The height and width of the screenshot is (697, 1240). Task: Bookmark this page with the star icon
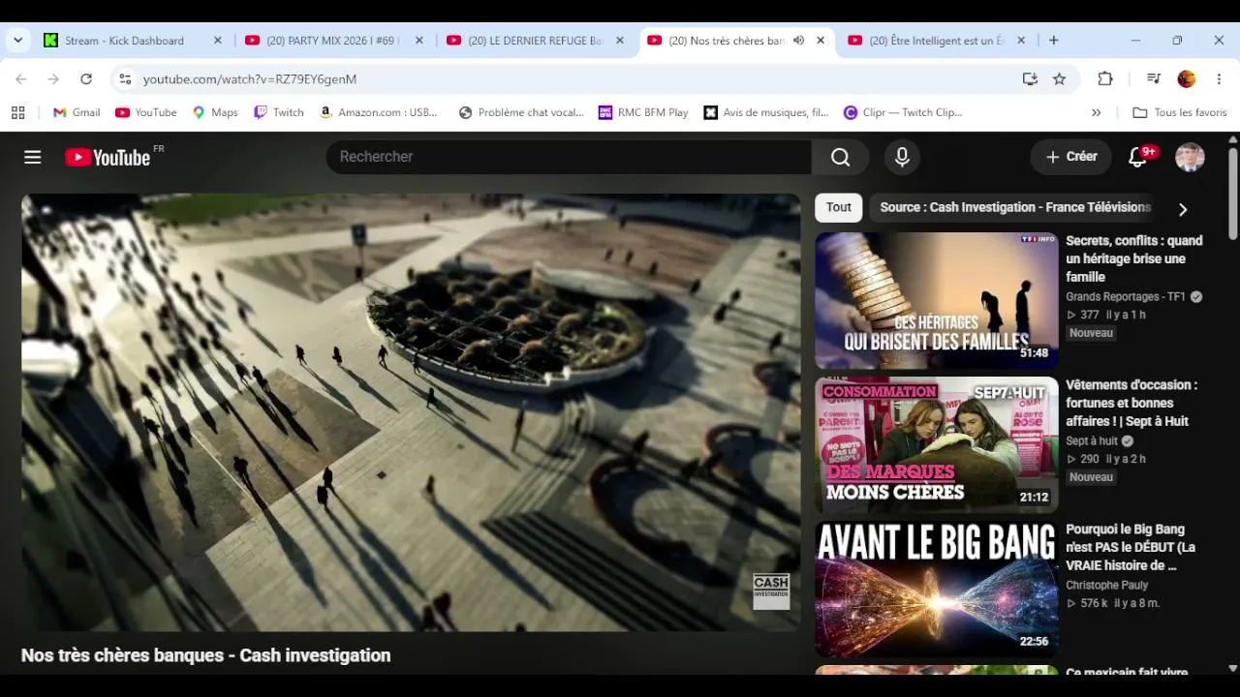[1060, 79]
